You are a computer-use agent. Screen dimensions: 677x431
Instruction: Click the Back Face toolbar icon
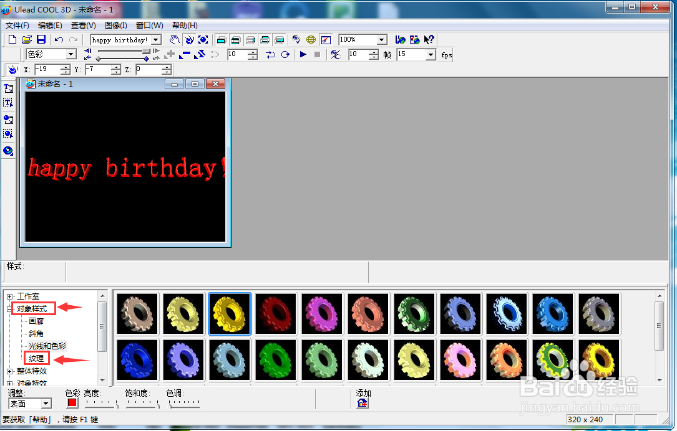(x=280, y=40)
